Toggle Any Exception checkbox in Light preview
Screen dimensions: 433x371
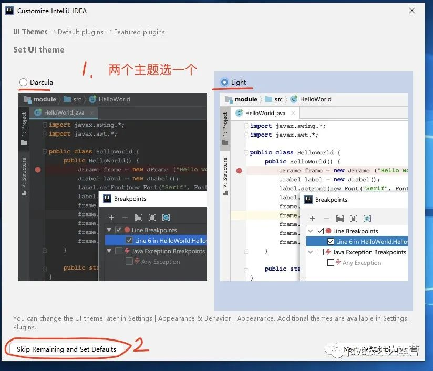pos(331,262)
